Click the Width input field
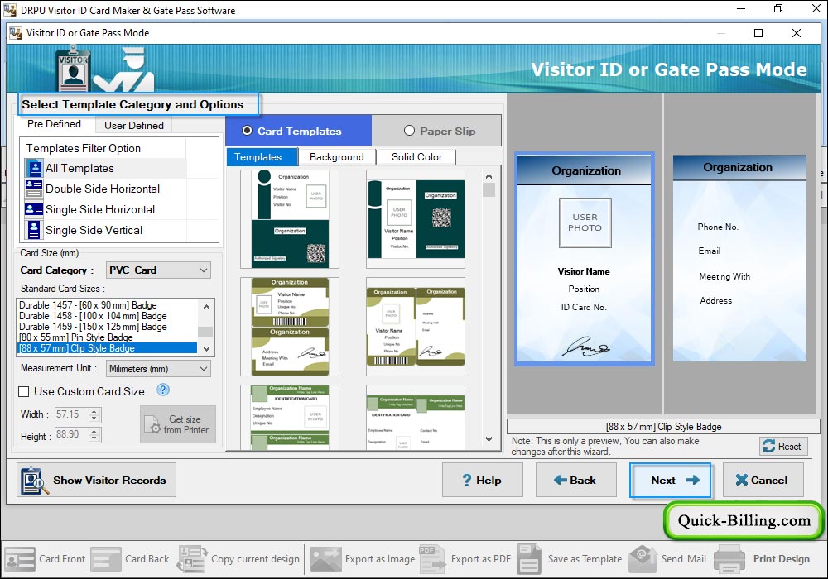Image resolution: width=828 pixels, height=579 pixels. (x=72, y=414)
